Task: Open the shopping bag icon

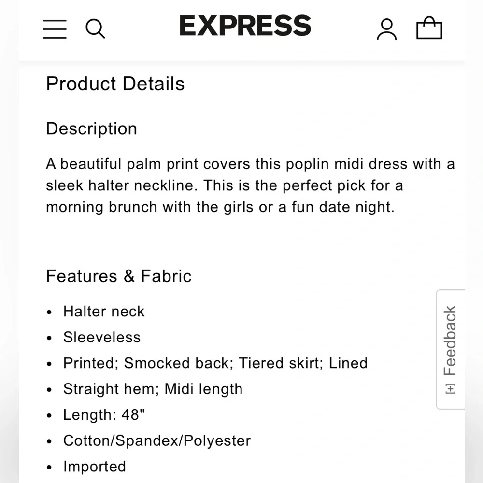Action: (429, 28)
